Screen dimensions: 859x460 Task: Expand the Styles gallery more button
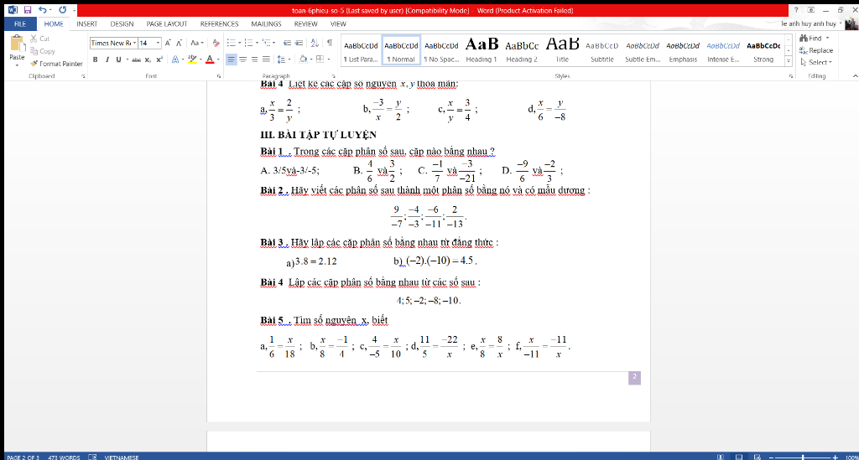(789, 60)
